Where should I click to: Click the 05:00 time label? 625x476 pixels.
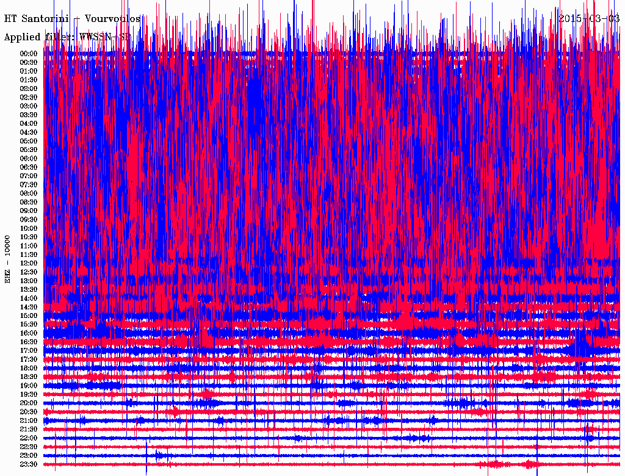click(x=29, y=141)
